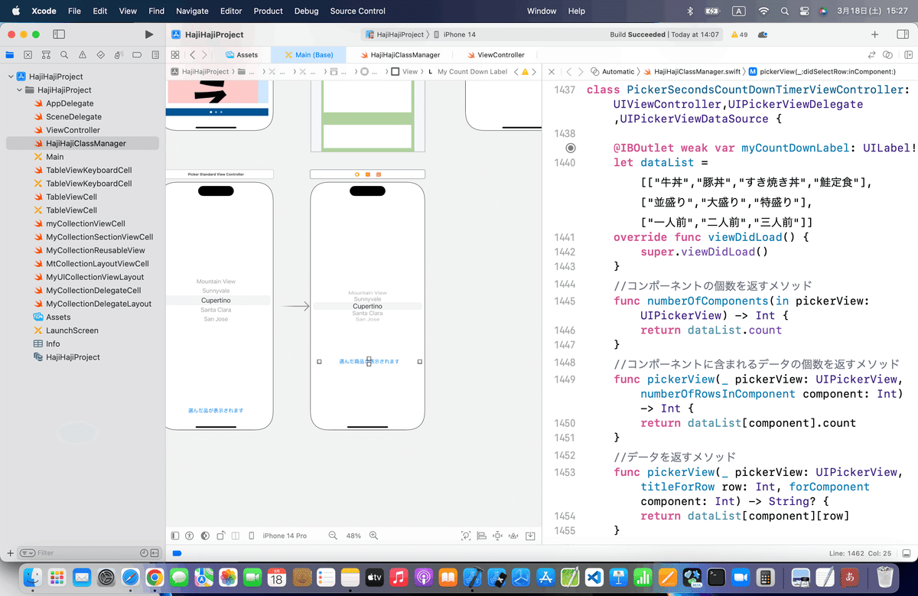Open the Test navigator diamond icon

[x=100, y=55]
